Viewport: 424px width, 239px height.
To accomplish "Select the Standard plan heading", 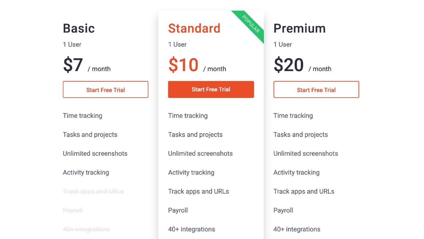I will click(x=194, y=28).
